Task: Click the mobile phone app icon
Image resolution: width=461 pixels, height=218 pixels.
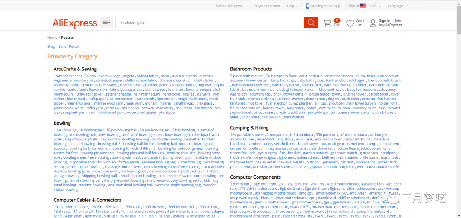Action: (307, 6)
